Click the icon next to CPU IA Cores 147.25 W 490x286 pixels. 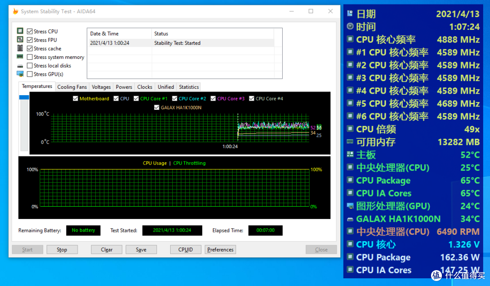350,269
